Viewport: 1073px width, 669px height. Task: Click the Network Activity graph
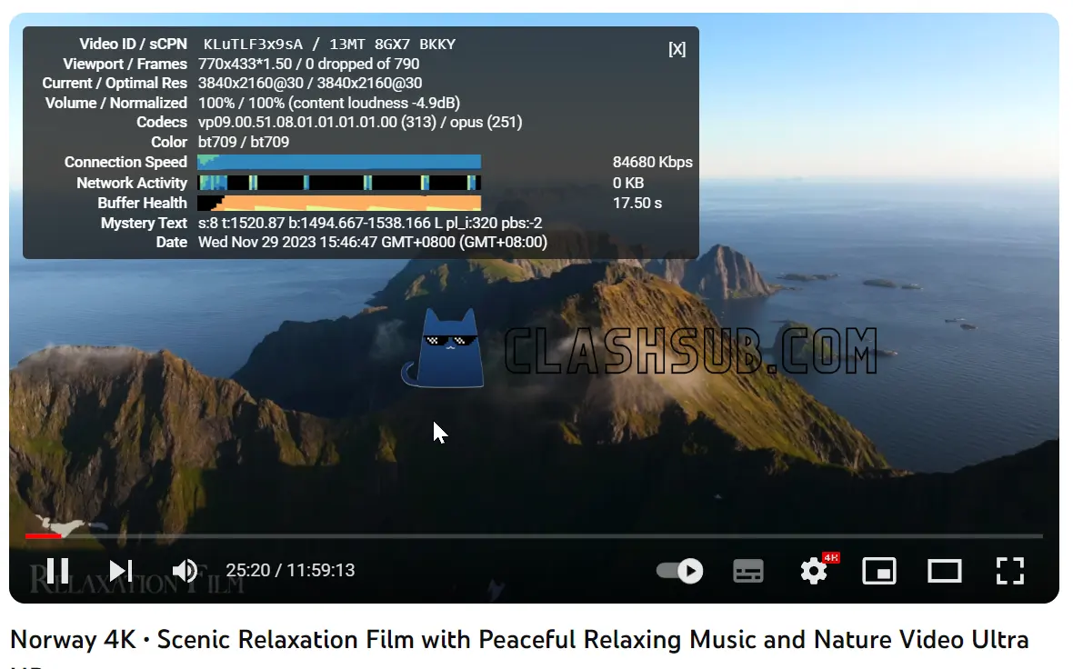[339, 183]
